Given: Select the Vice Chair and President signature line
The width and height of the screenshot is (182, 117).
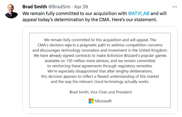Looking at the screenshot, I should [100, 92].
